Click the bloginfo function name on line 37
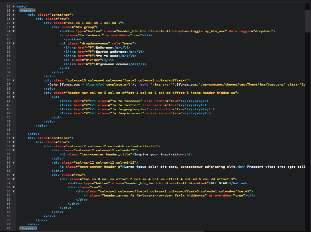Screen dimensions: 311x232 [94, 84]
